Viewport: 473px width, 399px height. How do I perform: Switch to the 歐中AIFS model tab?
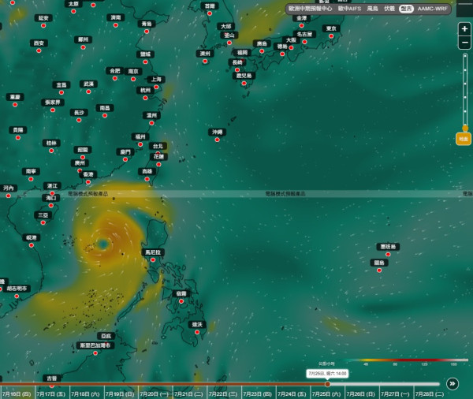coord(349,9)
